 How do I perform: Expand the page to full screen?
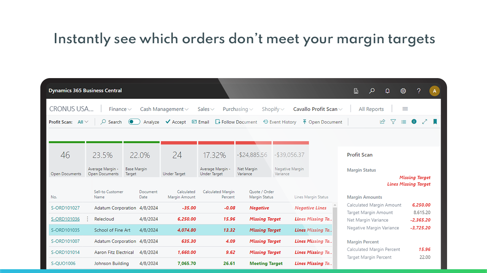click(x=425, y=122)
